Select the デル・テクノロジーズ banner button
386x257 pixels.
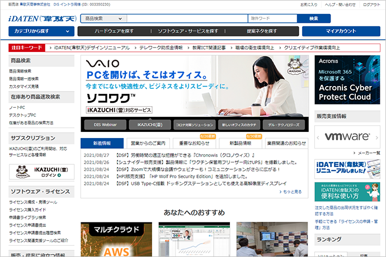click(284, 125)
